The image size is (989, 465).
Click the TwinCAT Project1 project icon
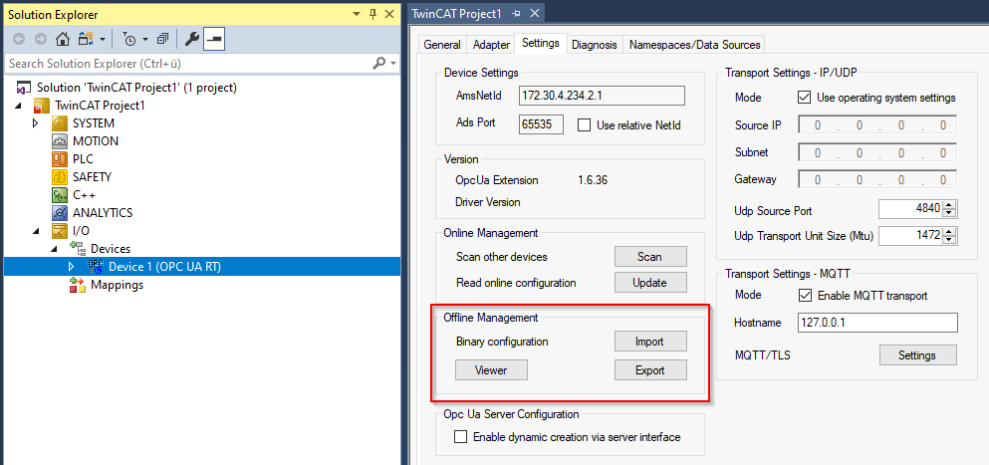coord(42,106)
